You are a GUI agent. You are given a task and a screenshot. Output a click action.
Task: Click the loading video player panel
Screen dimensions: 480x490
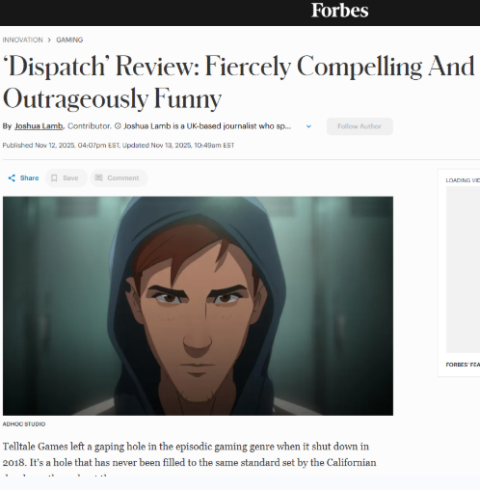[x=463, y=269]
